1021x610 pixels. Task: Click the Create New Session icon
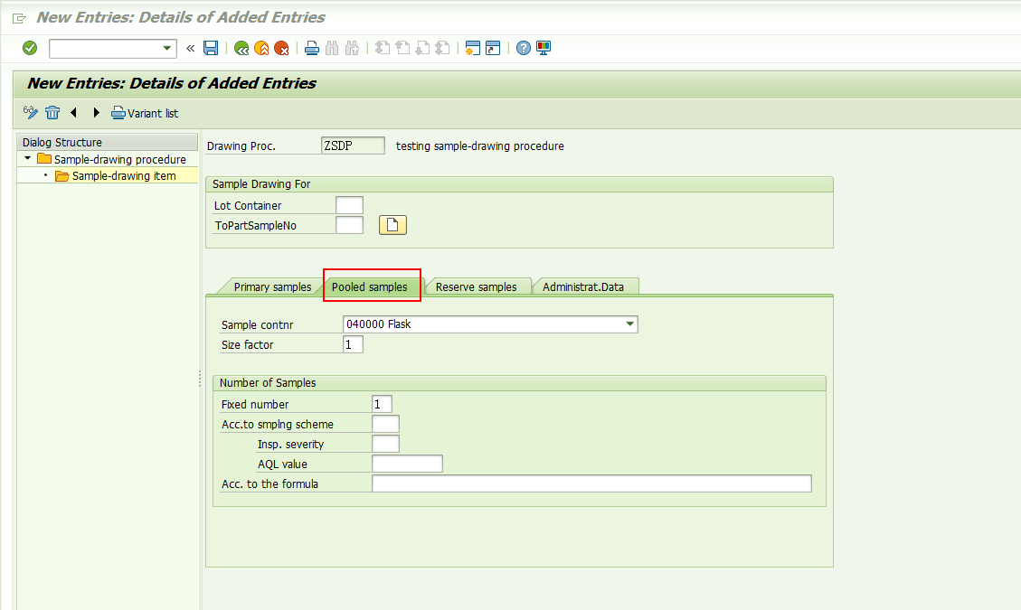click(x=473, y=48)
